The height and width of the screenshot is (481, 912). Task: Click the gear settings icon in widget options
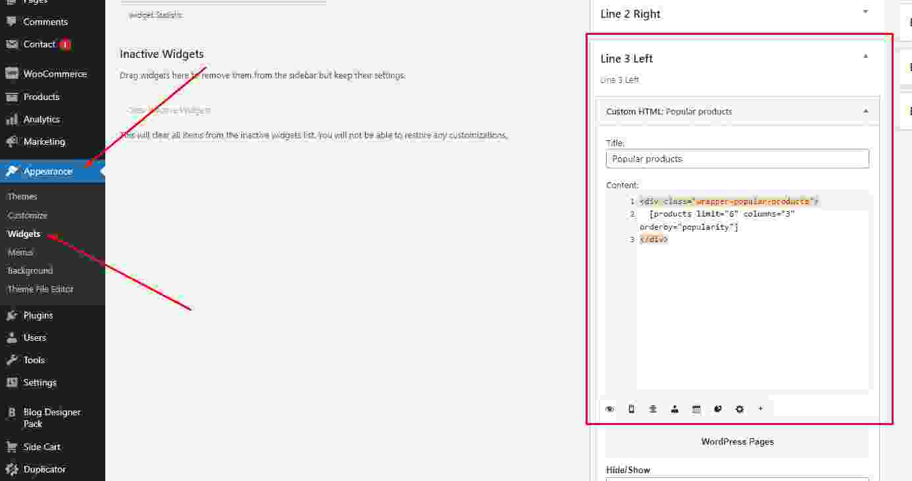pyautogui.click(x=740, y=409)
